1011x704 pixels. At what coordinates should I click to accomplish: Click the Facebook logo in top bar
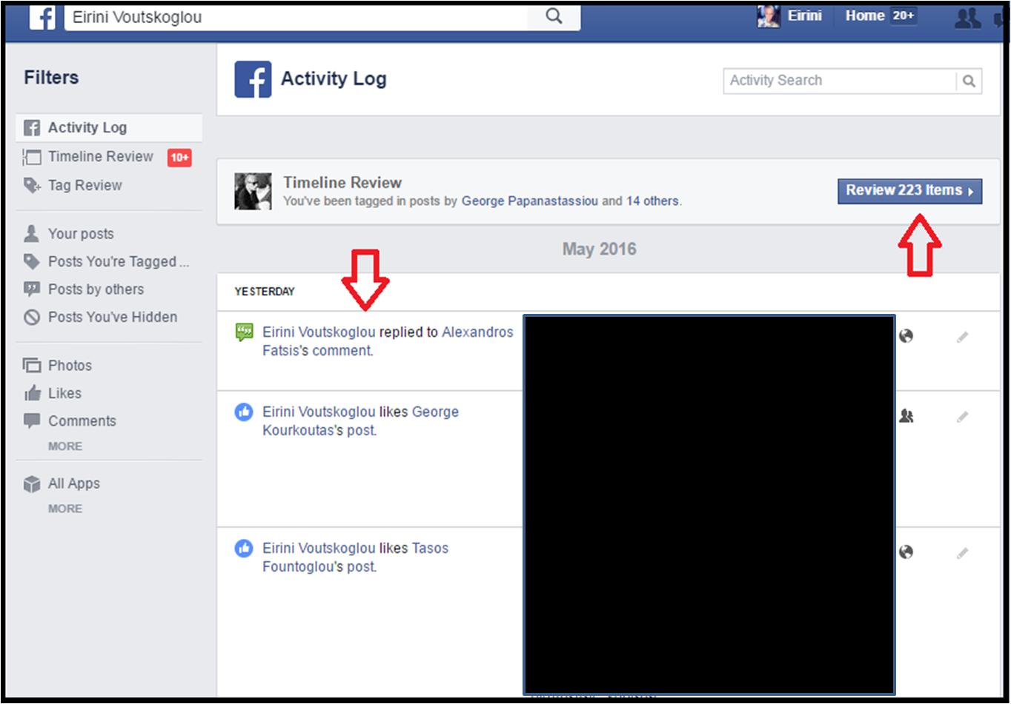pyautogui.click(x=42, y=16)
